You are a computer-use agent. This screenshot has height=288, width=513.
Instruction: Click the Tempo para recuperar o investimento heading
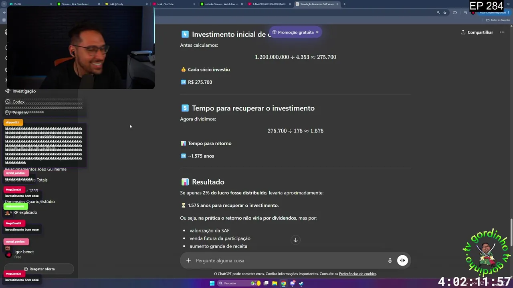(x=253, y=108)
